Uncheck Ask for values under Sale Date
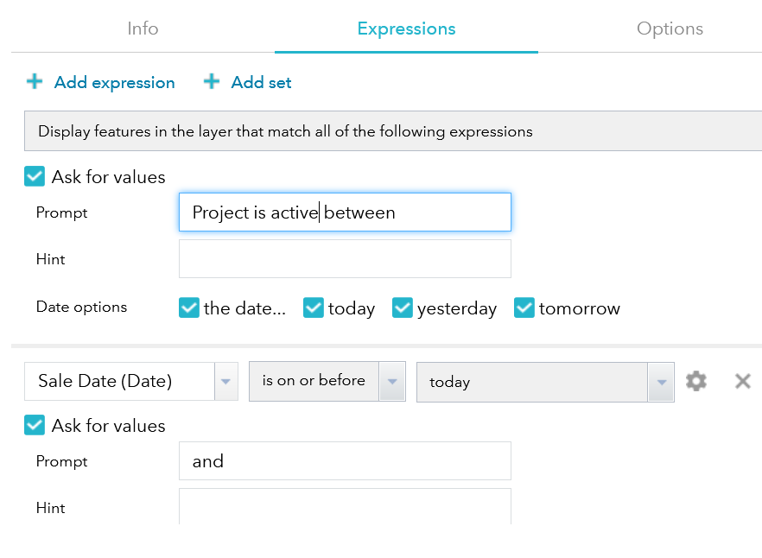Image resolution: width=762 pixels, height=558 pixels. 35,426
